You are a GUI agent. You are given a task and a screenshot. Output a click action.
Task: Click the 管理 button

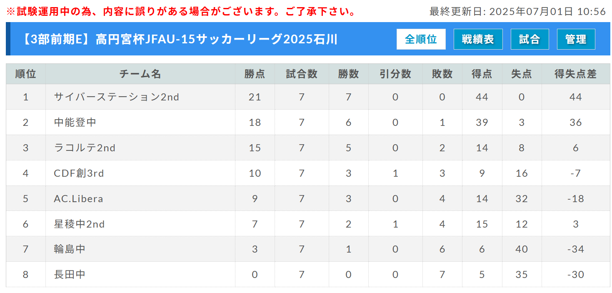click(x=576, y=39)
